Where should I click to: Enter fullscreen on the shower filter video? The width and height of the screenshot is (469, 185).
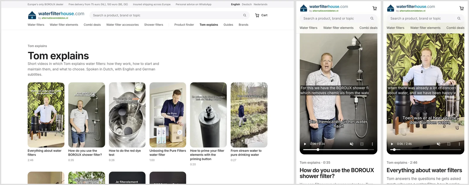point(362,144)
